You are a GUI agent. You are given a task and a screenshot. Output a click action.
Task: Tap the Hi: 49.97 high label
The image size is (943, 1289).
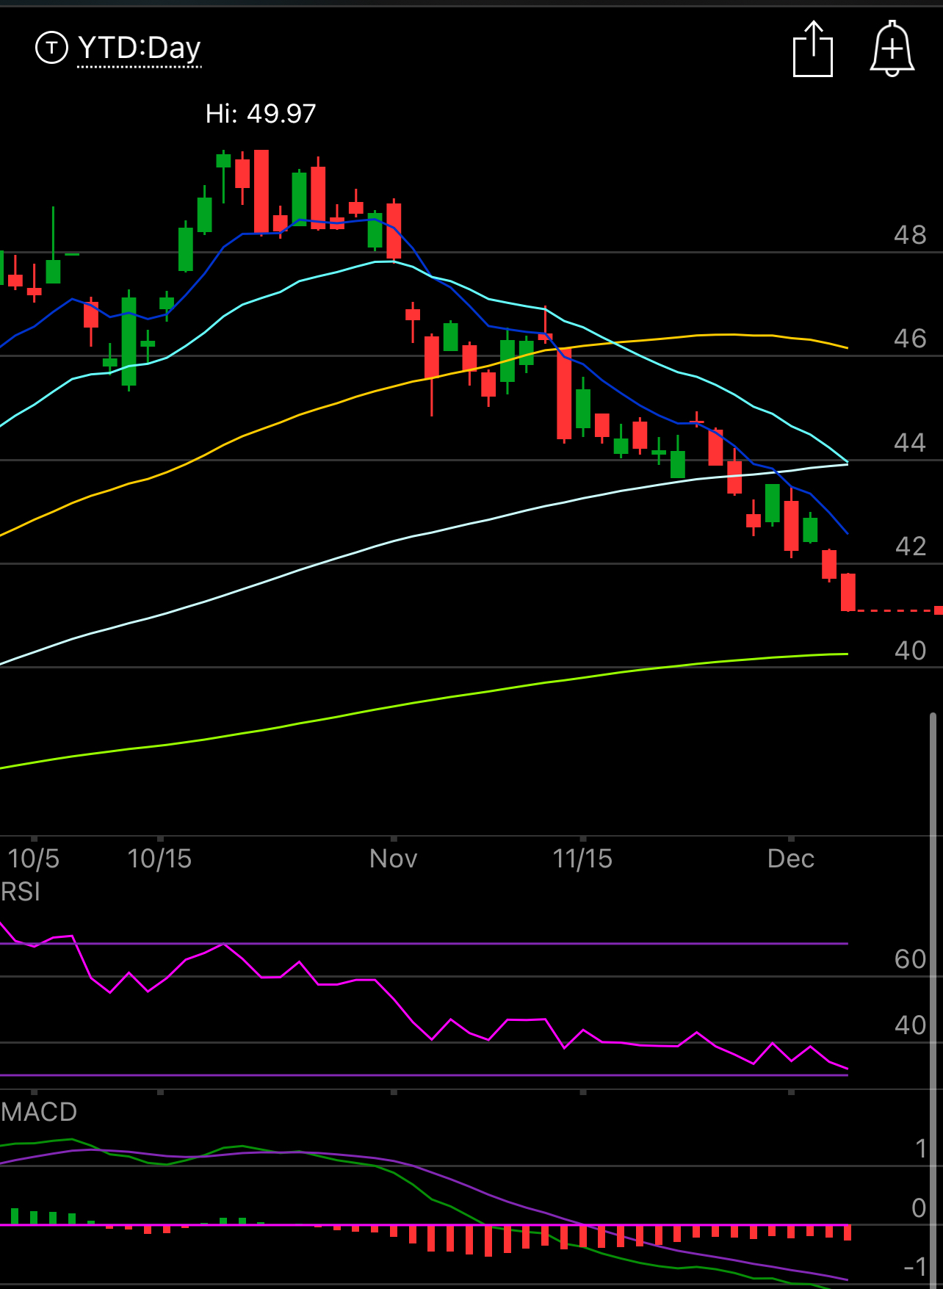click(261, 114)
